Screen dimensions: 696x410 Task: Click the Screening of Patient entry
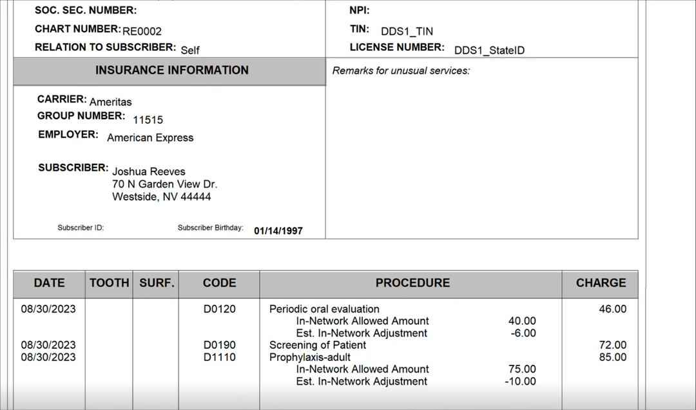[x=317, y=345]
